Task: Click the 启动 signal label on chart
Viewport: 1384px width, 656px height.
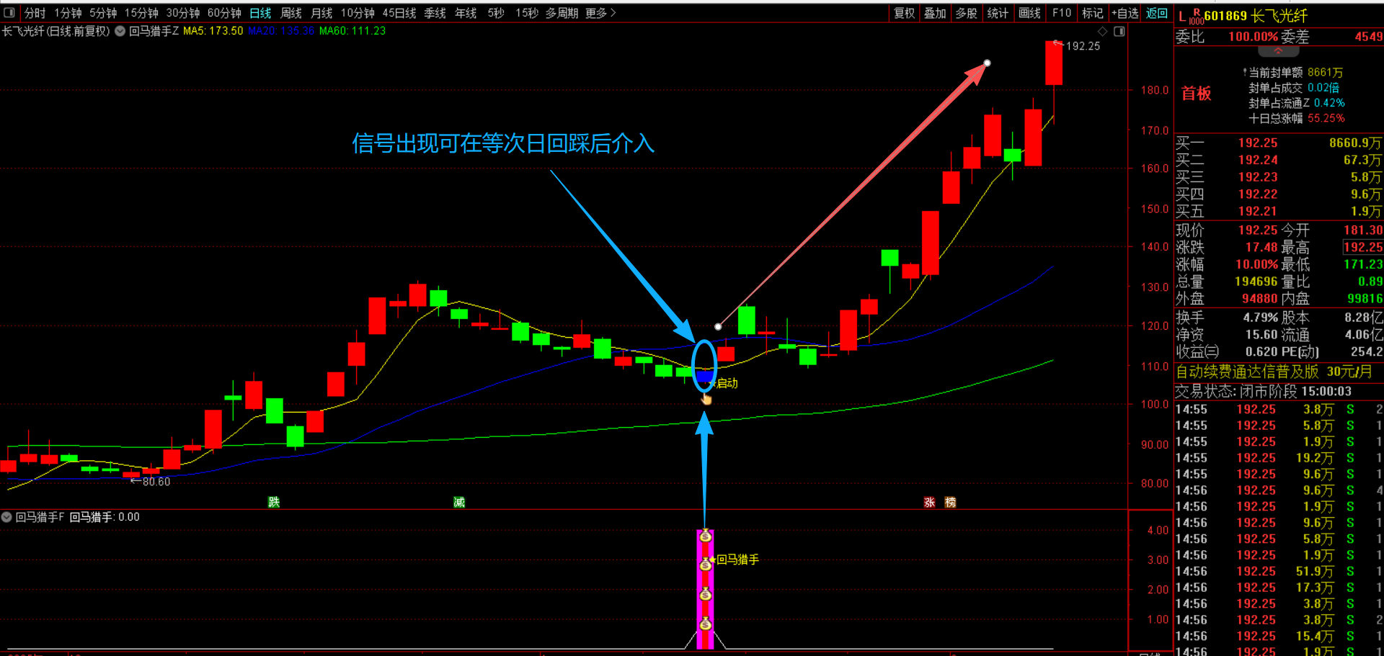Action: tap(727, 383)
